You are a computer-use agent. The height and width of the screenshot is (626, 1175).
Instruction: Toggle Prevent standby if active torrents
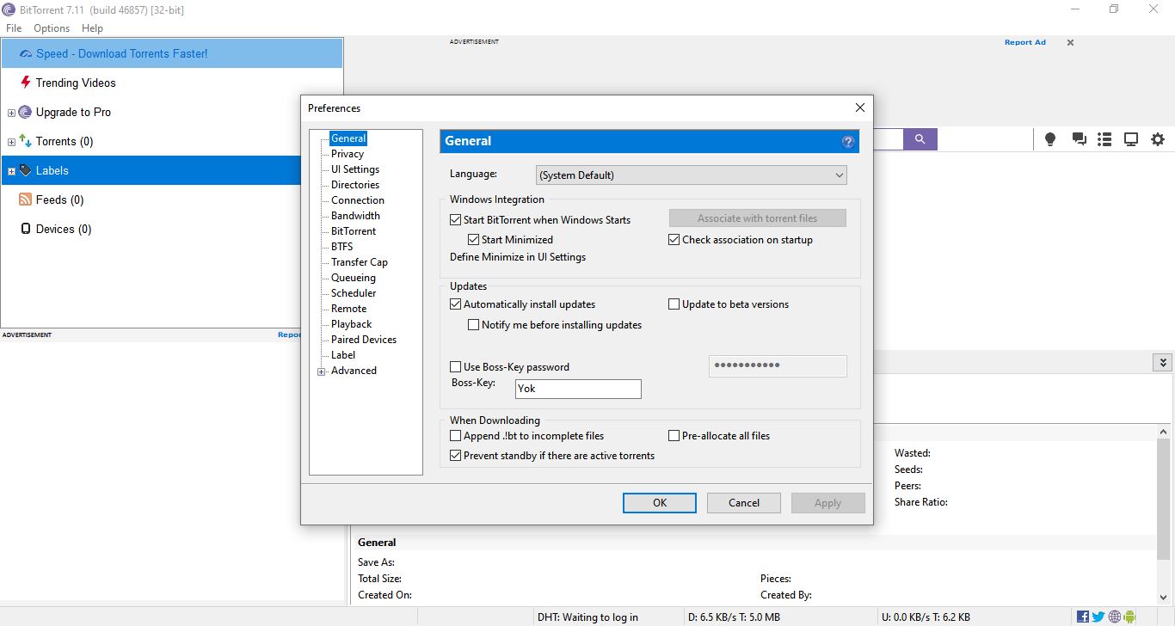(x=456, y=456)
